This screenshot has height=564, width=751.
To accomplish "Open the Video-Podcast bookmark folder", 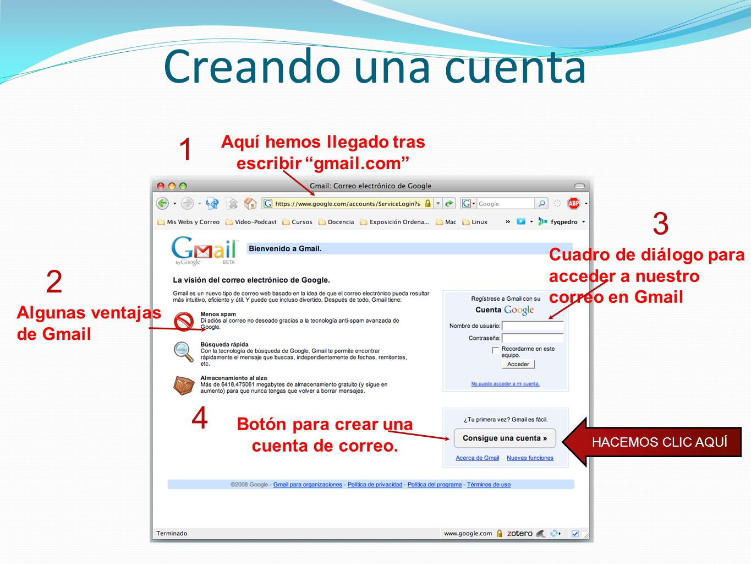I will coord(251,222).
